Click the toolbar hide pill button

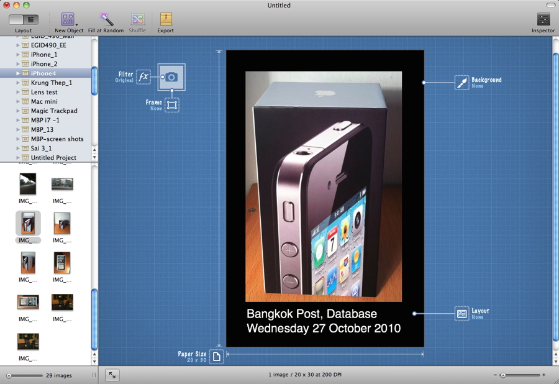click(x=551, y=5)
